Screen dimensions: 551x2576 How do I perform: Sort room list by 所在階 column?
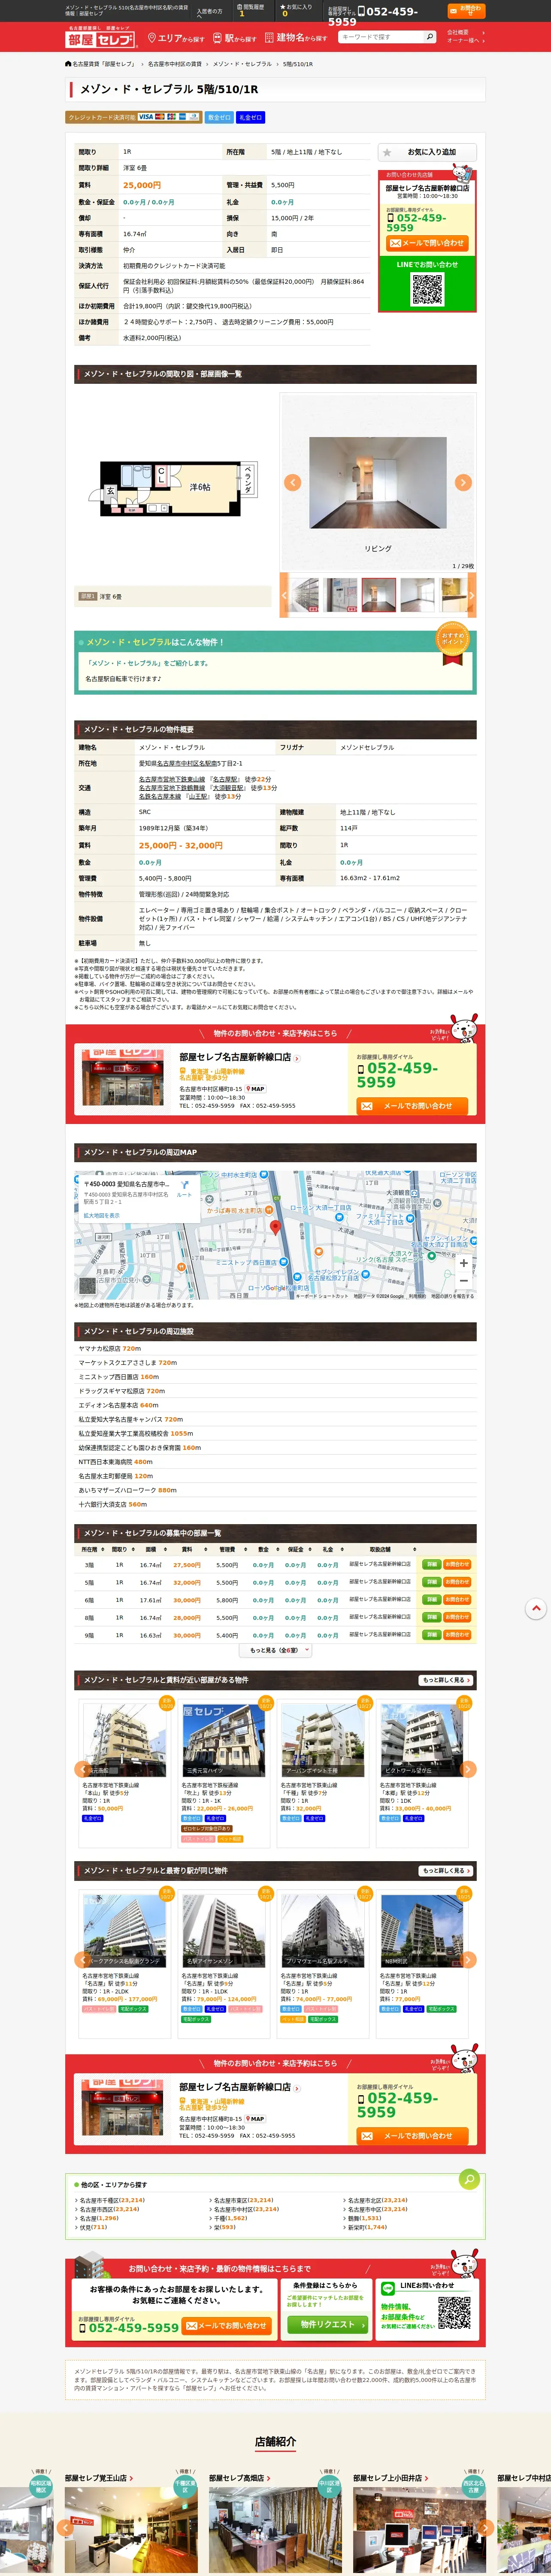91,1549
